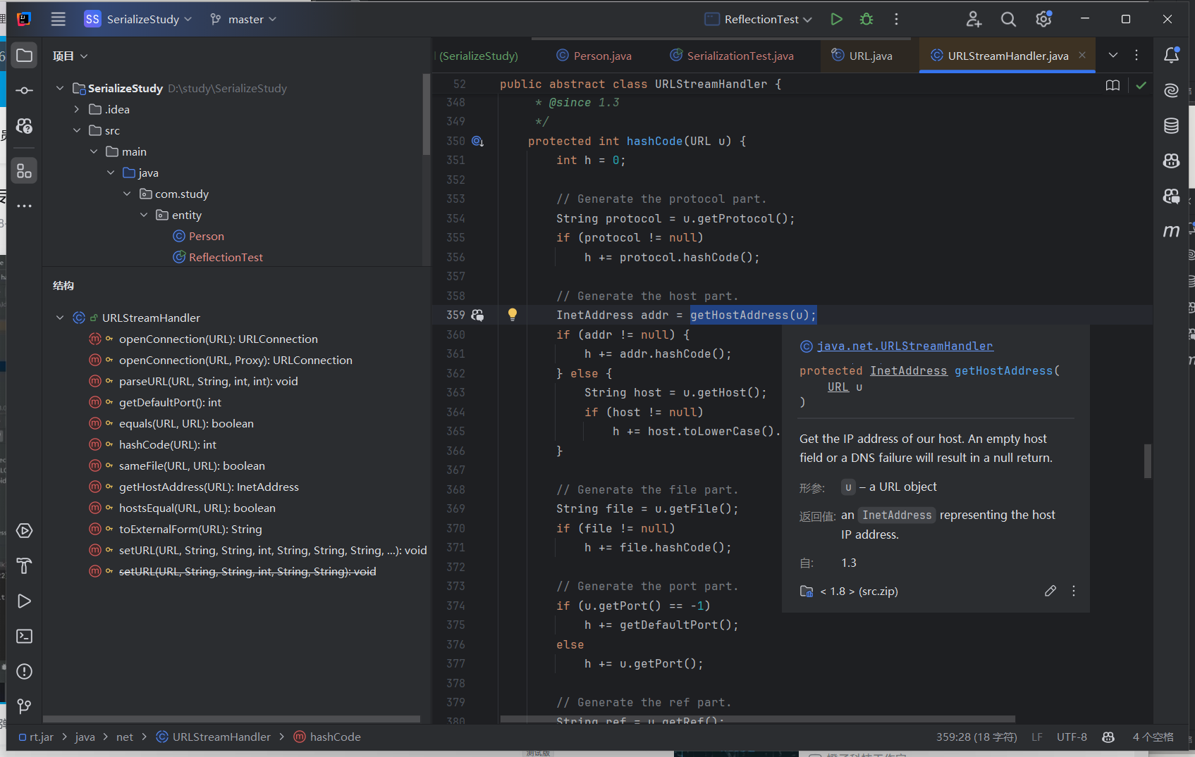
Task: Expand the .idea folder
Action: (77, 109)
